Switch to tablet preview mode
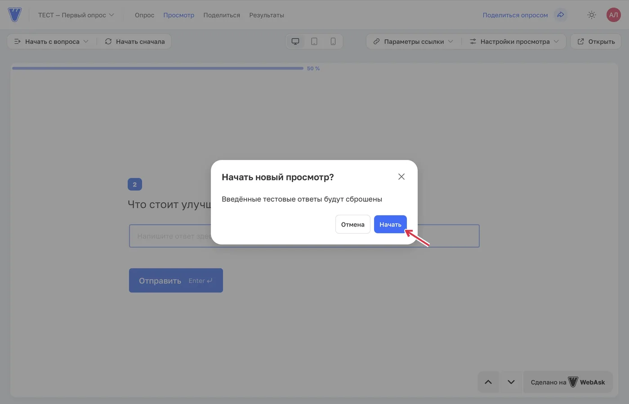Screen dimensions: 629x404 [x=314, y=41]
